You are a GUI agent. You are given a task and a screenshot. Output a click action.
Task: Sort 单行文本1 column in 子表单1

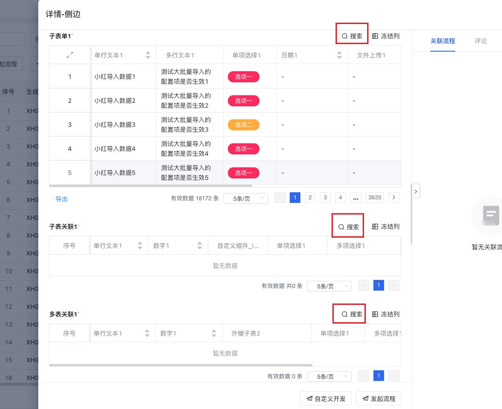click(x=148, y=55)
